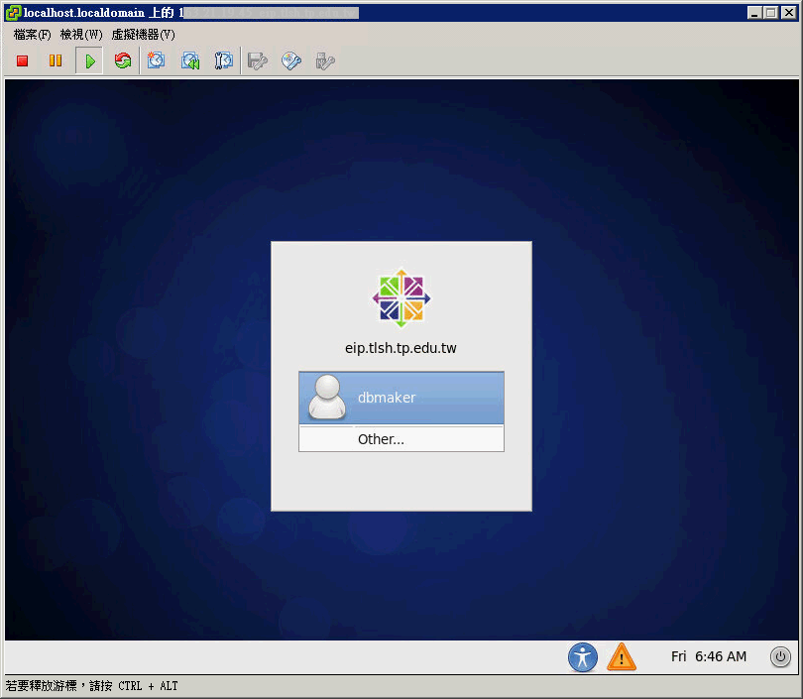Close the VMware console window
Screen dimensions: 803x699
click(x=789, y=12)
